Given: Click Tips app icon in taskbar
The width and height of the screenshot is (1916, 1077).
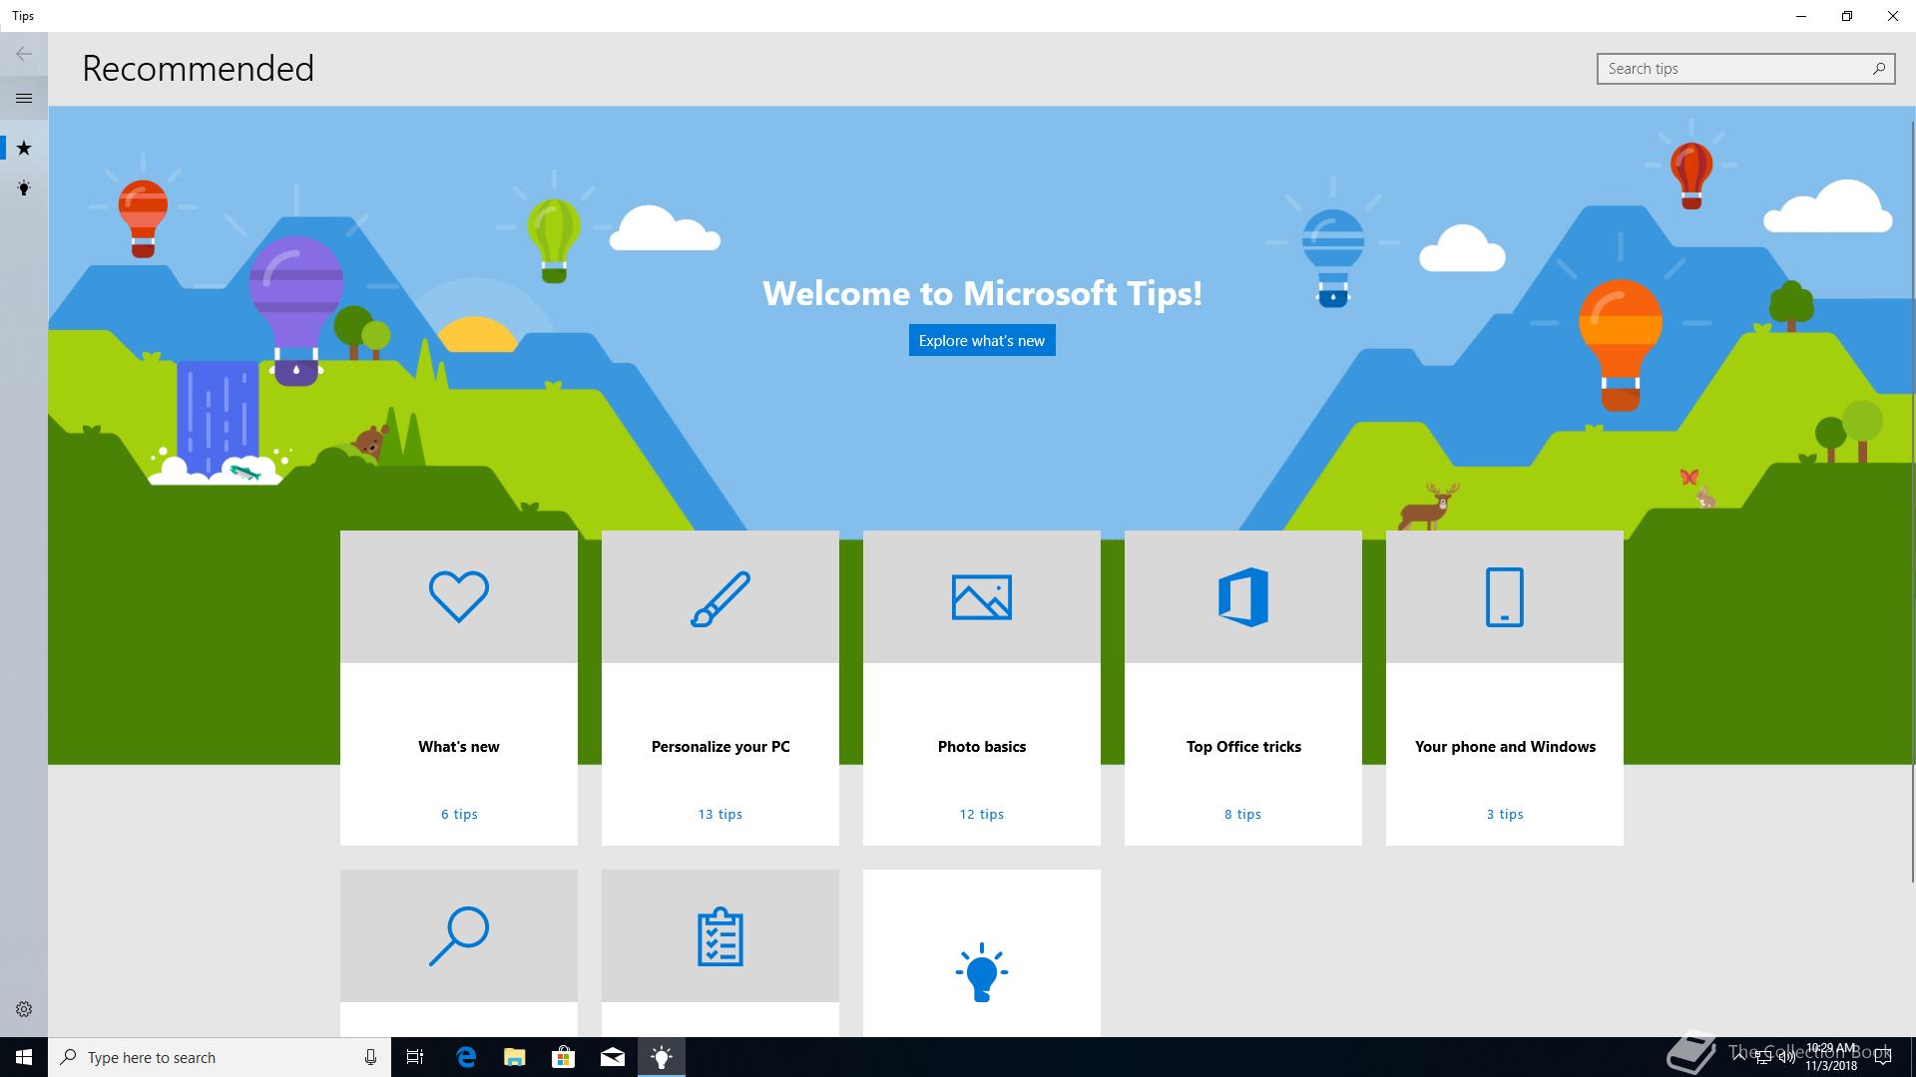Looking at the screenshot, I should [x=662, y=1057].
